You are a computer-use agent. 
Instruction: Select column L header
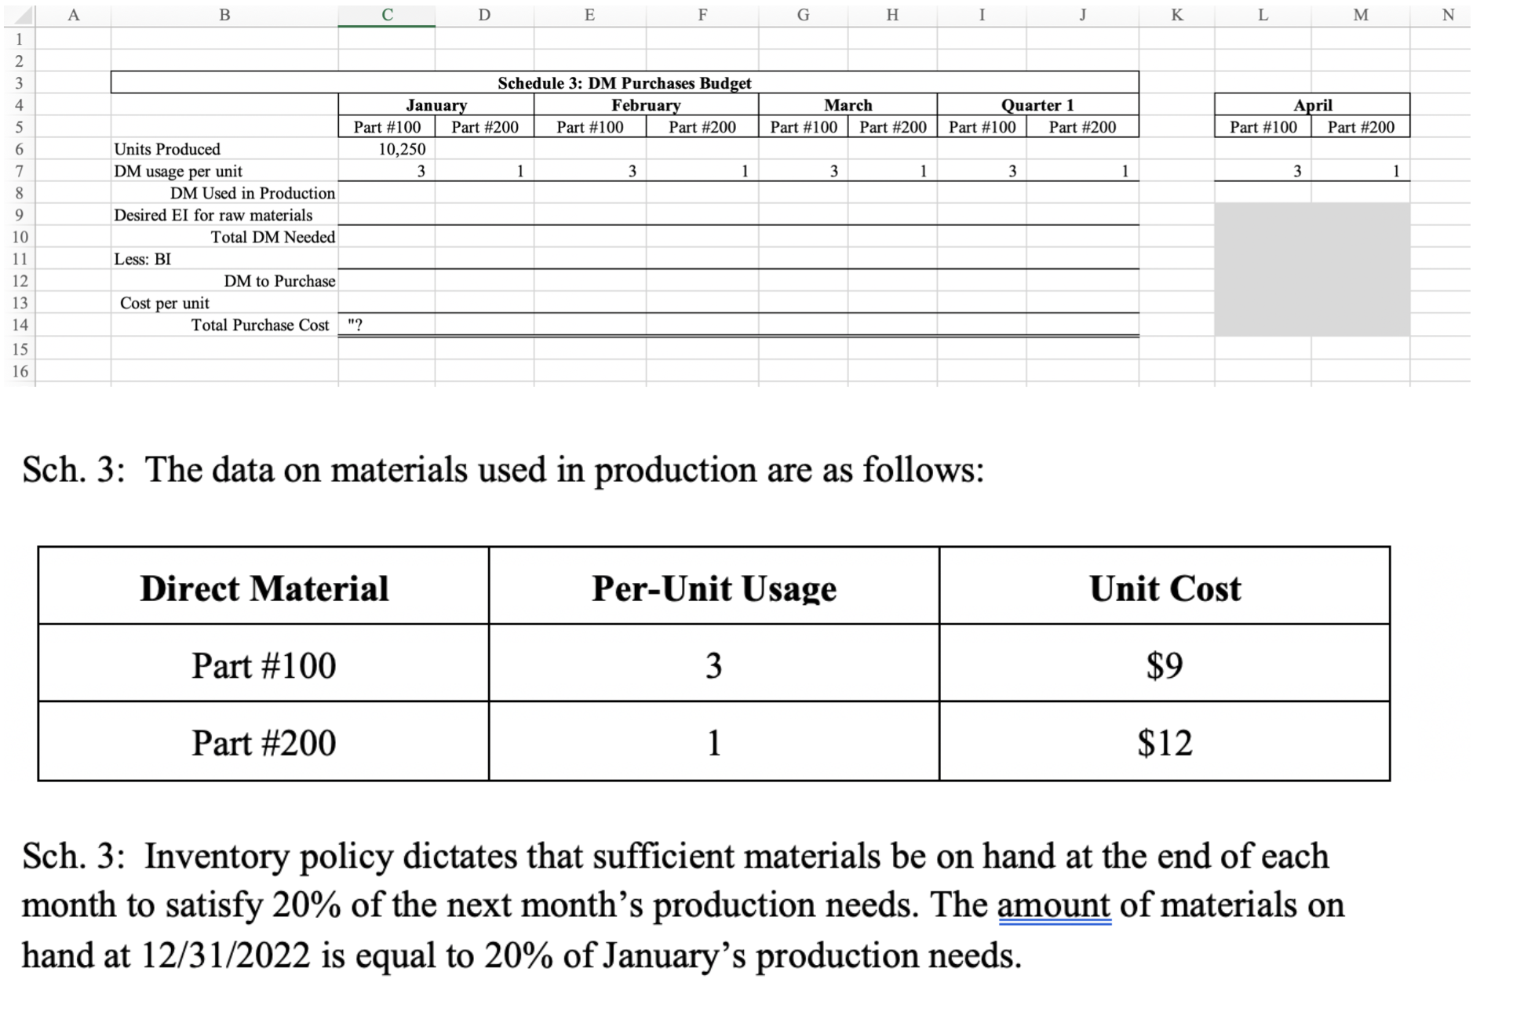coord(1263,14)
